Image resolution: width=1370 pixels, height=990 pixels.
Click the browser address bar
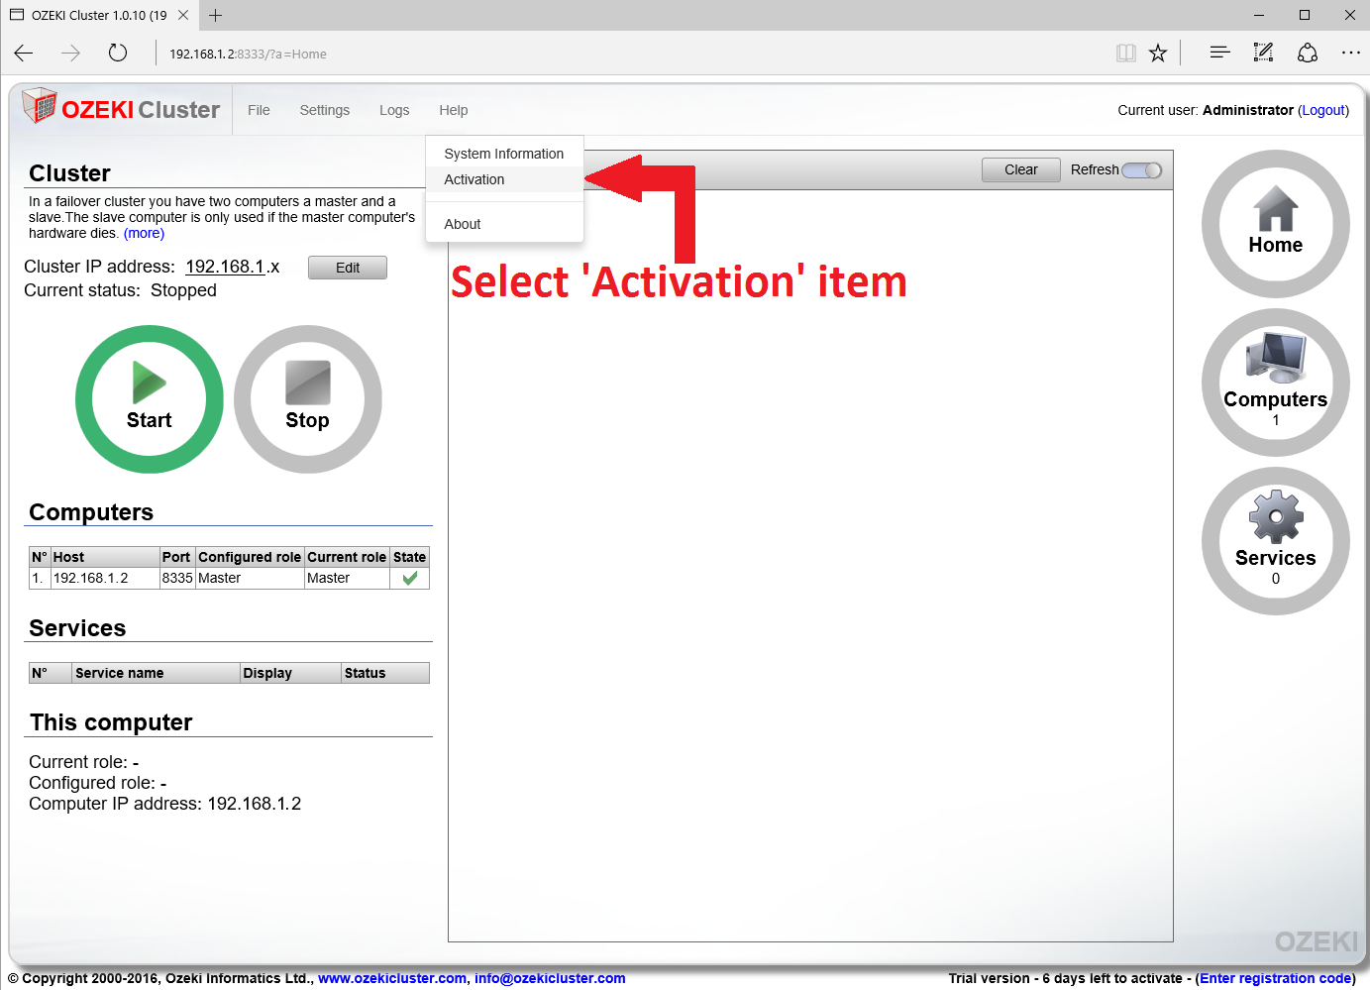click(x=634, y=54)
